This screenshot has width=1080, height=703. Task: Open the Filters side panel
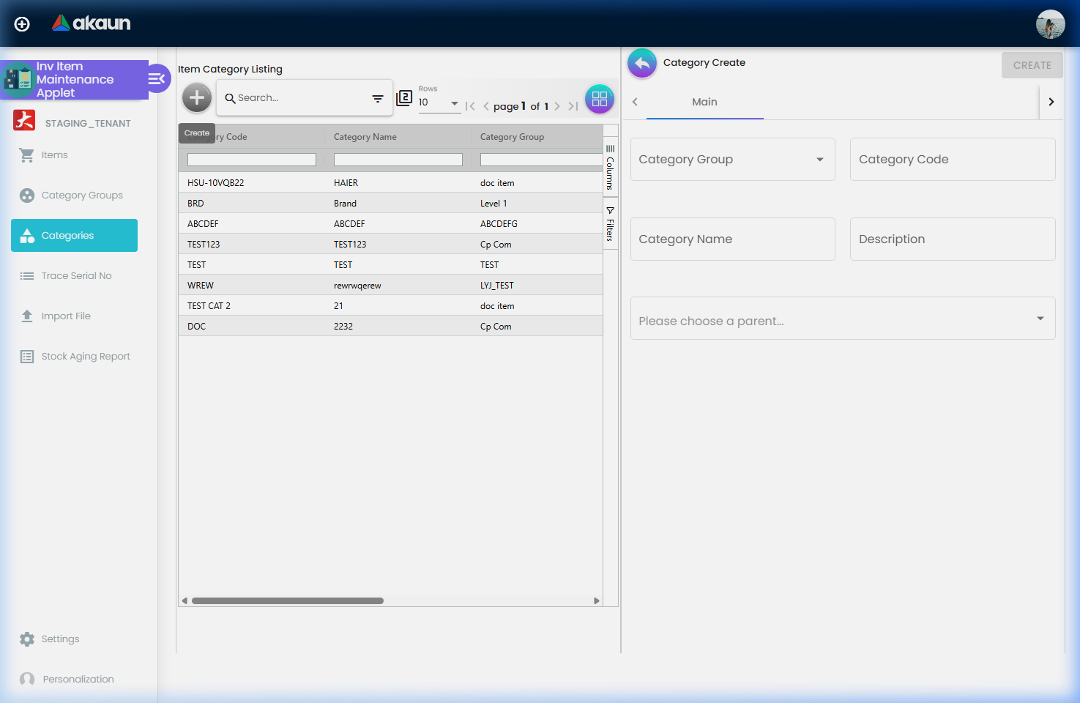610,224
